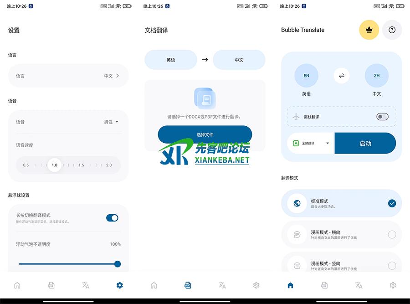Select the manga horizontal mode (漫画模式 - 横向) radio button

pos(392,235)
